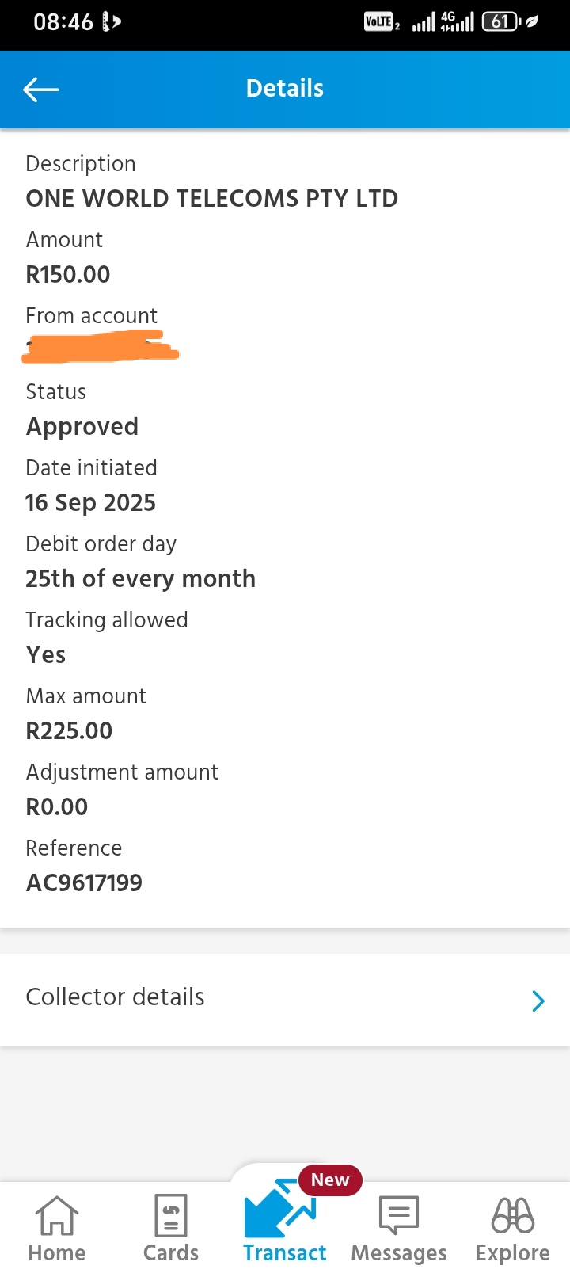Open the Cards tab icon

[x=171, y=1216]
